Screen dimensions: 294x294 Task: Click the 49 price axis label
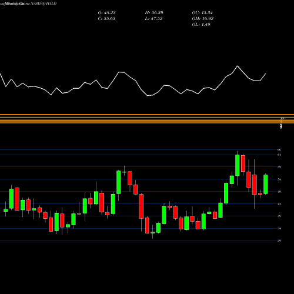tap(279, 192)
